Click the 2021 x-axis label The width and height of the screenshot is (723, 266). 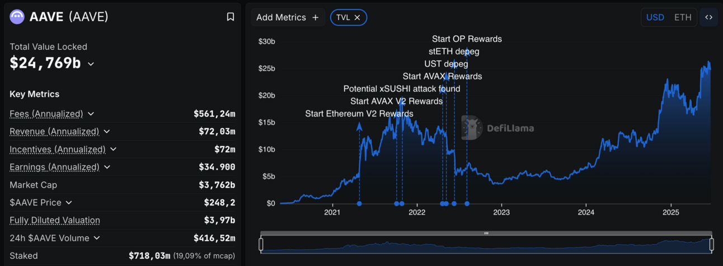coord(332,213)
